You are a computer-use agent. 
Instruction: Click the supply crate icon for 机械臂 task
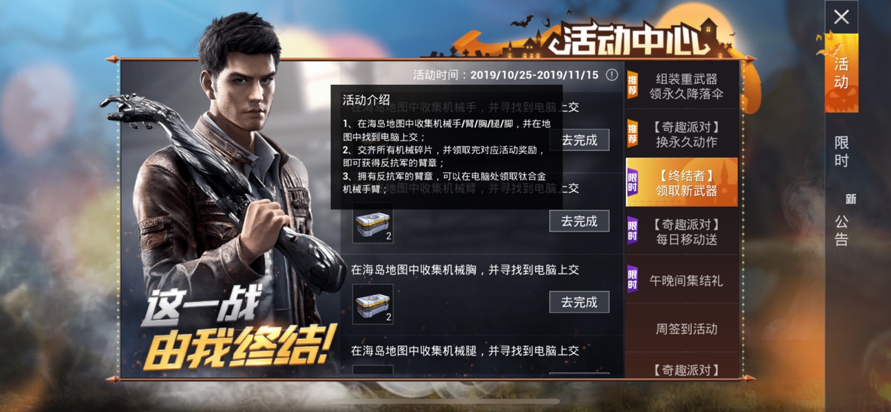coord(372,223)
